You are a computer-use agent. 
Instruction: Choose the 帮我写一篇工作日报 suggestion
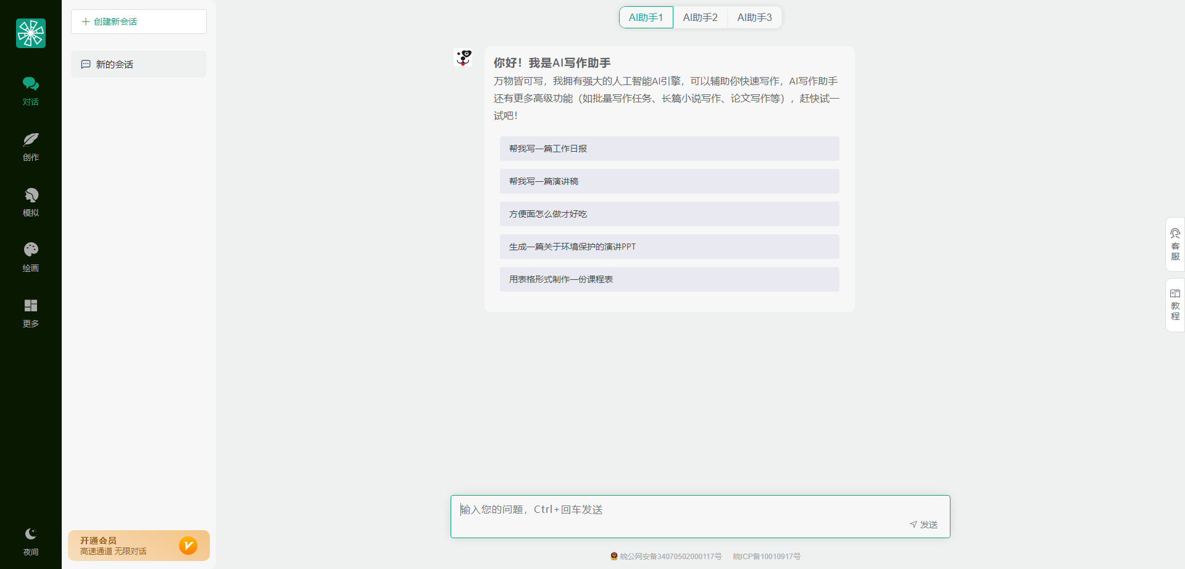(x=669, y=149)
